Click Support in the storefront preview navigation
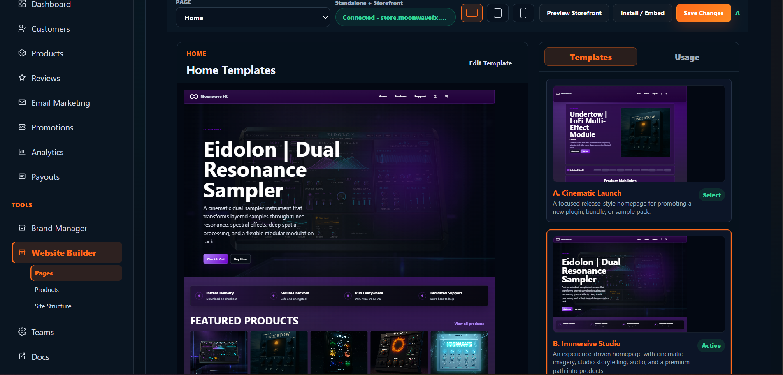Image resolution: width=783 pixels, height=375 pixels. click(420, 97)
